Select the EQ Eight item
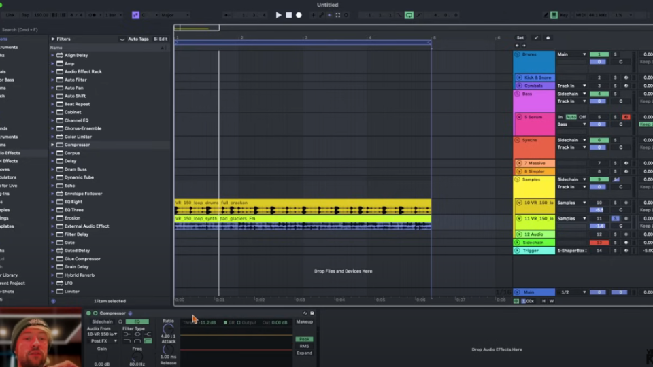This screenshot has width=653, height=367. [73, 202]
